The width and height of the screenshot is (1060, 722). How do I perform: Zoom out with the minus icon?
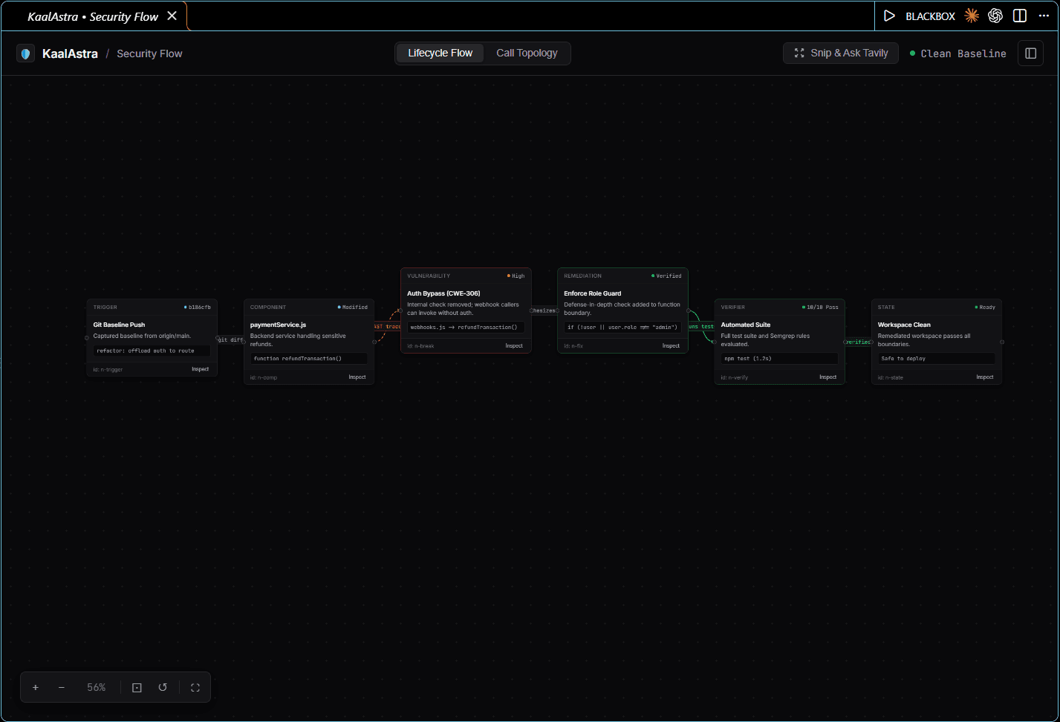click(62, 688)
